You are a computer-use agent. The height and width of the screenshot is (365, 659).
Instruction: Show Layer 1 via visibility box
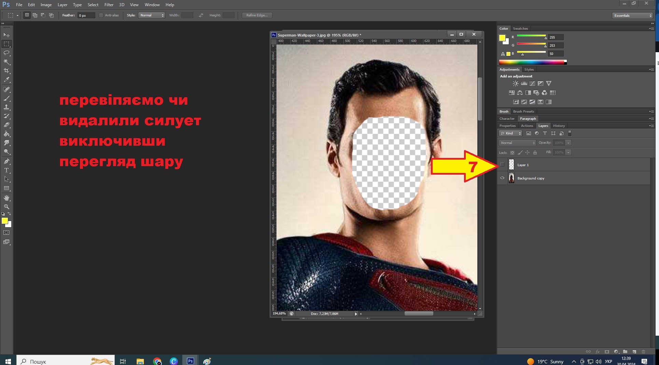click(502, 164)
